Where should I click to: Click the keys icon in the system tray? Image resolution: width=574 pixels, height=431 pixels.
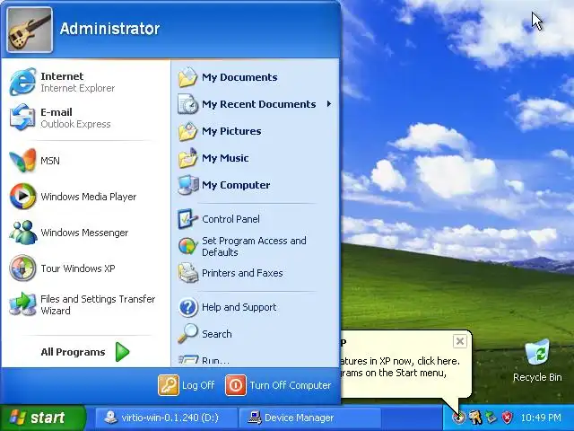coord(475,418)
